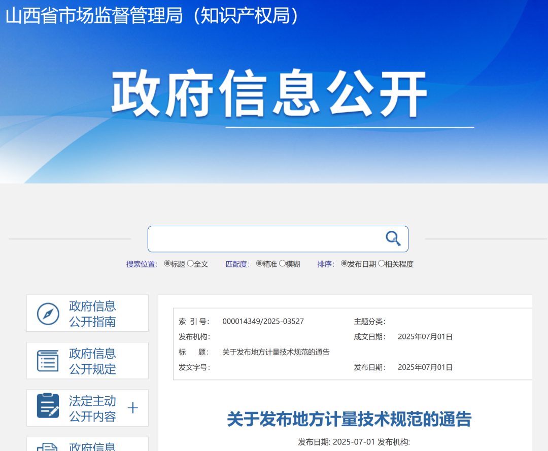Click the 政府信息公开 banner heading

[269, 94]
